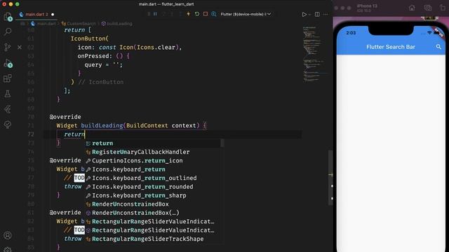
Task: Click the autocomplete list scrollbar
Action: click(x=222, y=143)
